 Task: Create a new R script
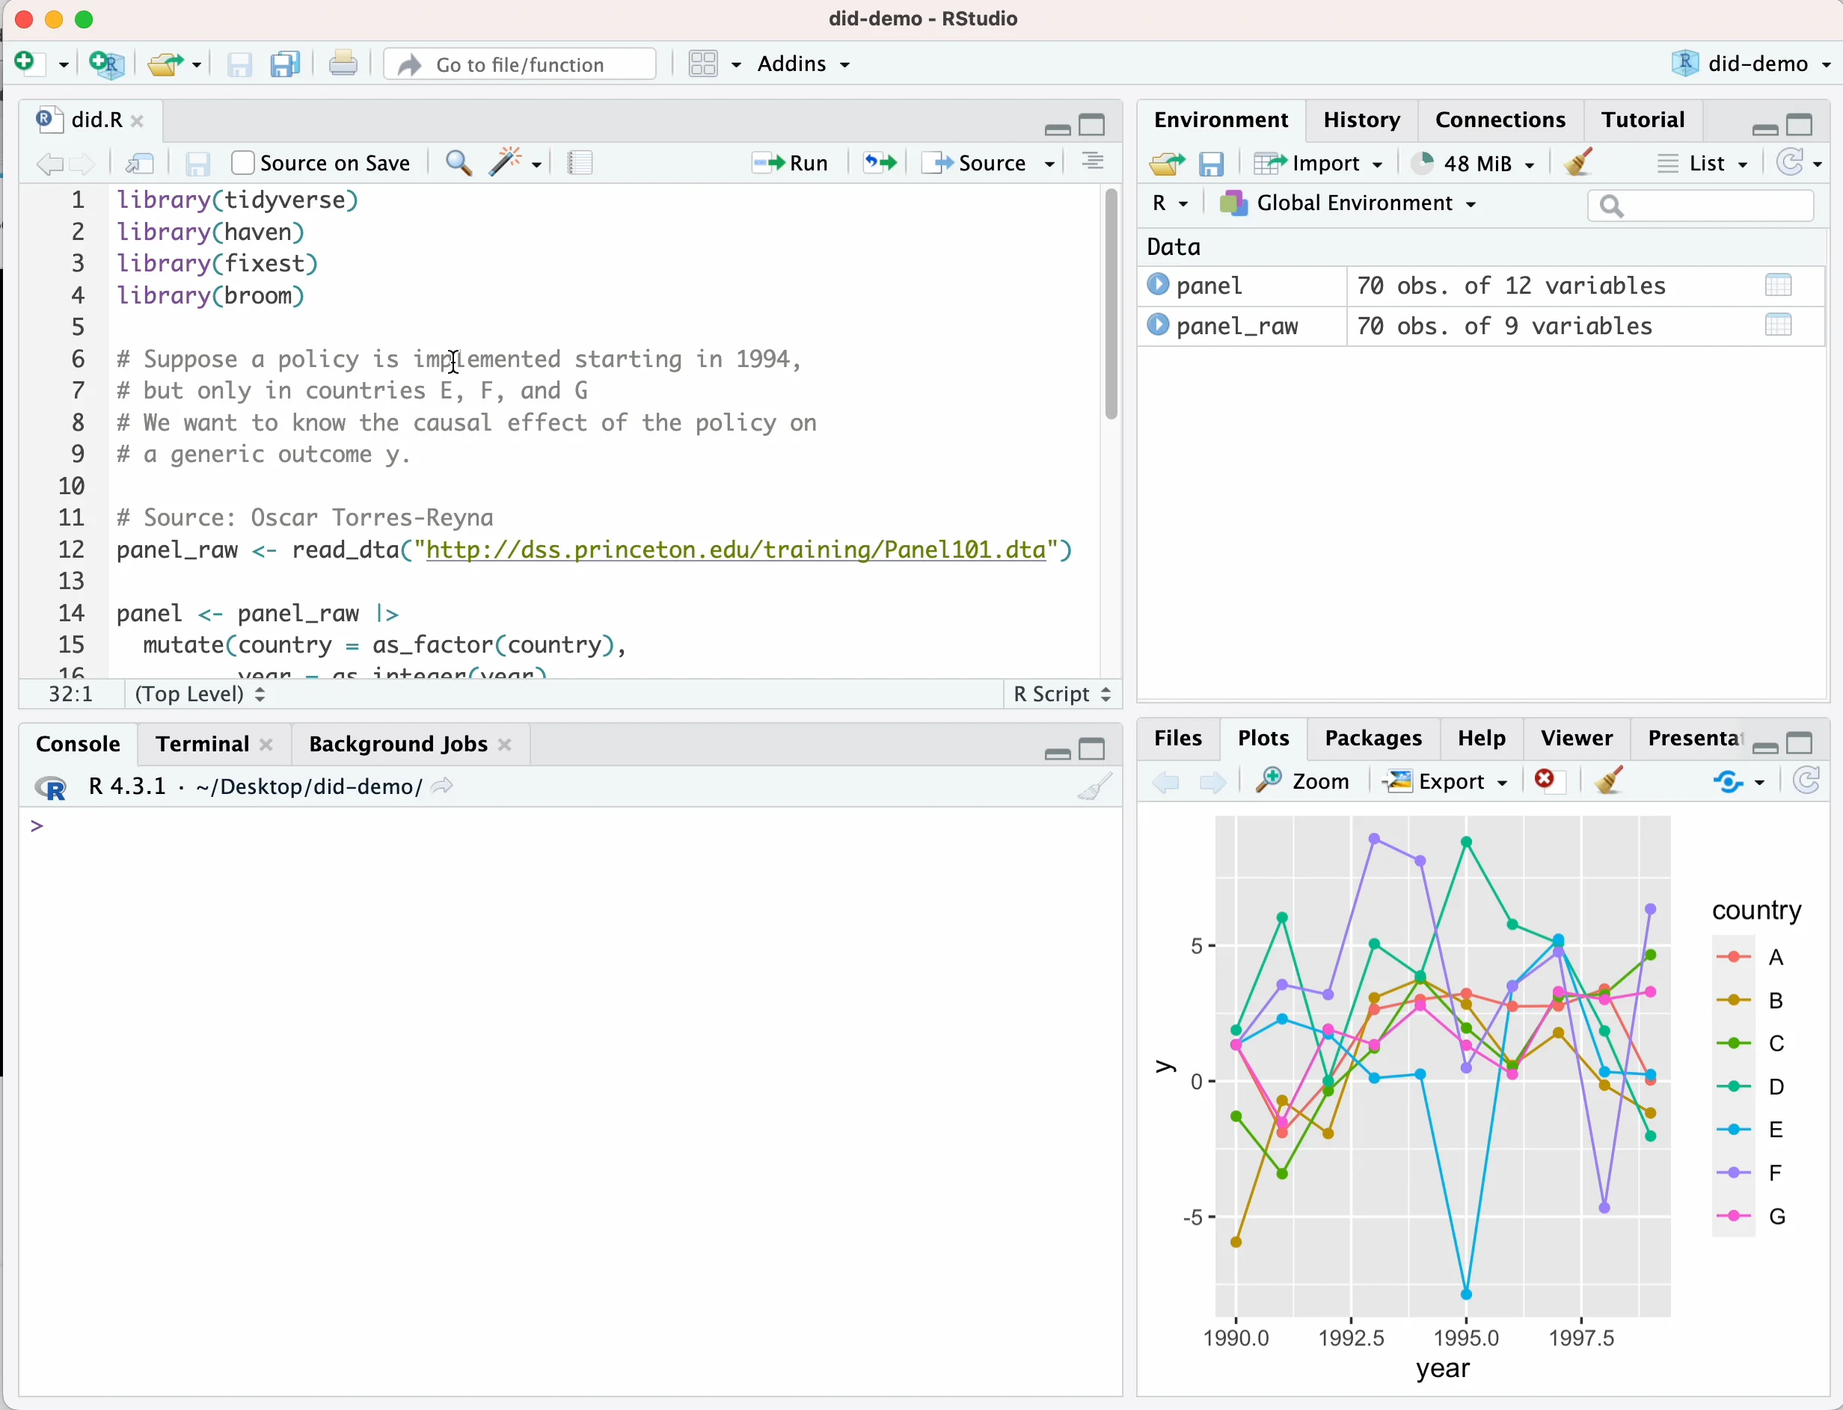click(x=28, y=63)
